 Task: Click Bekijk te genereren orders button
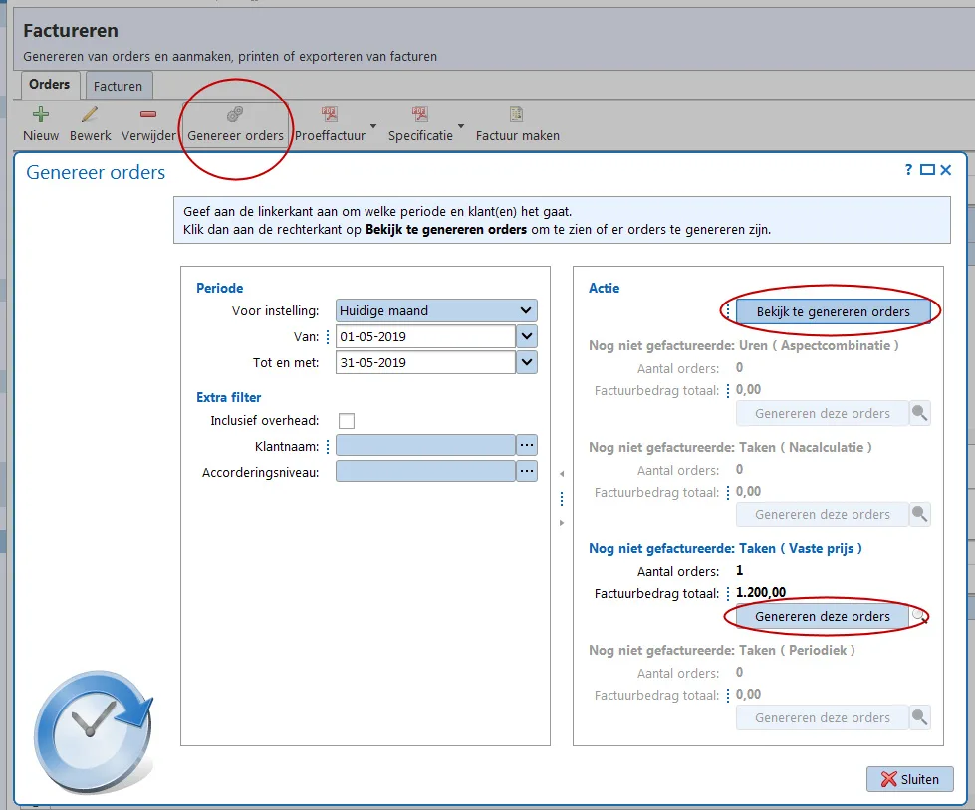pyautogui.click(x=834, y=311)
